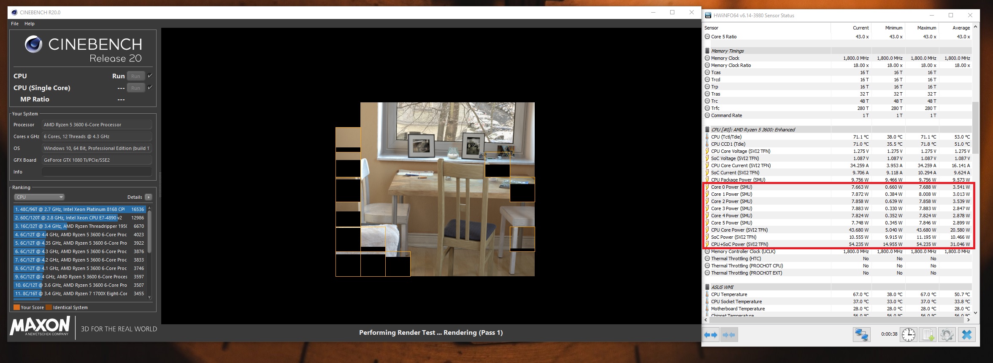Screen dimensions: 993x363
Task: Select the CPU CCD1 (Tdie) row
Action: [837, 144]
